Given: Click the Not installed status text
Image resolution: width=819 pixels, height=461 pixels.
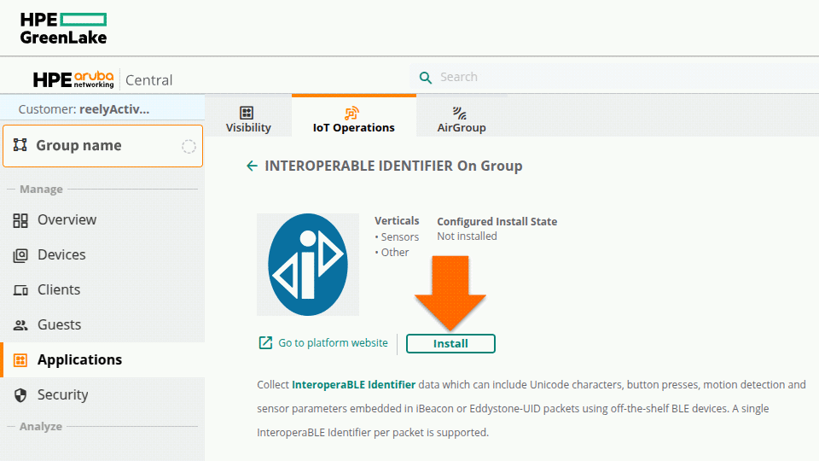Looking at the screenshot, I should point(467,236).
